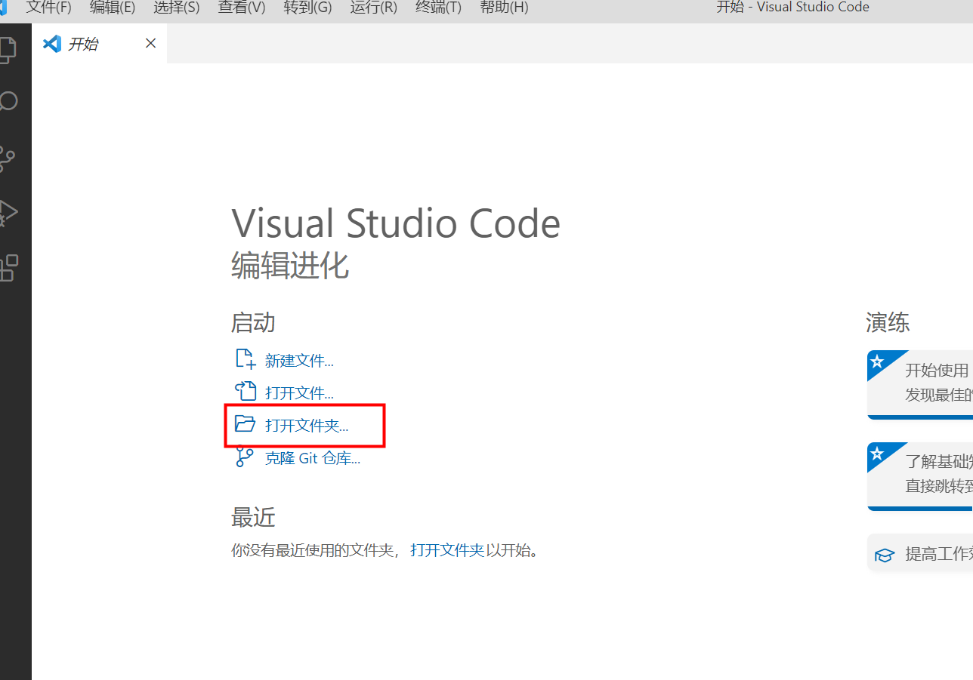The height and width of the screenshot is (680, 973).
Task: Click the inline 打开文件夹 link under 最近
Action: 447,550
